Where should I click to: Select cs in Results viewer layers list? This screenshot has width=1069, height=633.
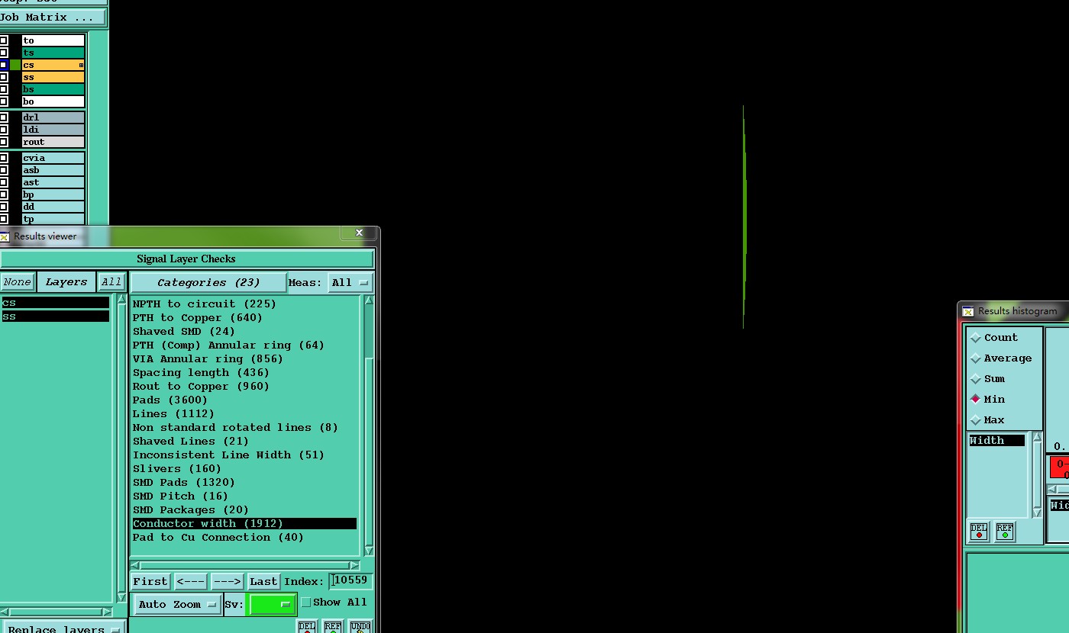(55, 303)
